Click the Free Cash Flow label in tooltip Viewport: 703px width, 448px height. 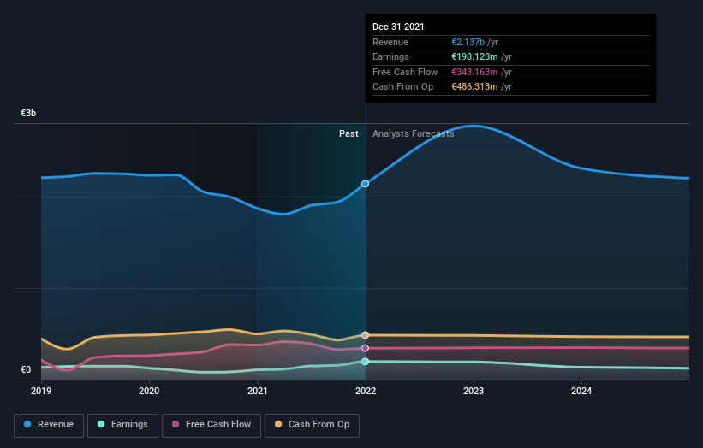click(405, 72)
